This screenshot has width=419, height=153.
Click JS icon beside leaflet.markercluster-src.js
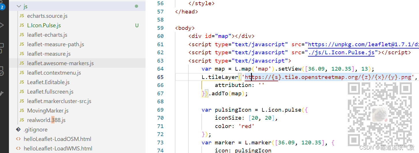click(x=22, y=101)
